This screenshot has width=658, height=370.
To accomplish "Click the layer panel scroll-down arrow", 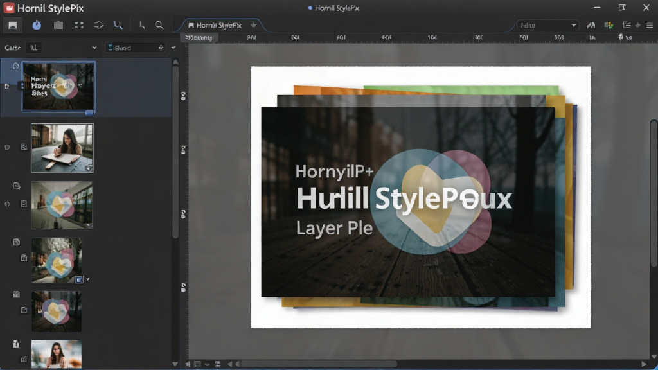I will point(175,364).
